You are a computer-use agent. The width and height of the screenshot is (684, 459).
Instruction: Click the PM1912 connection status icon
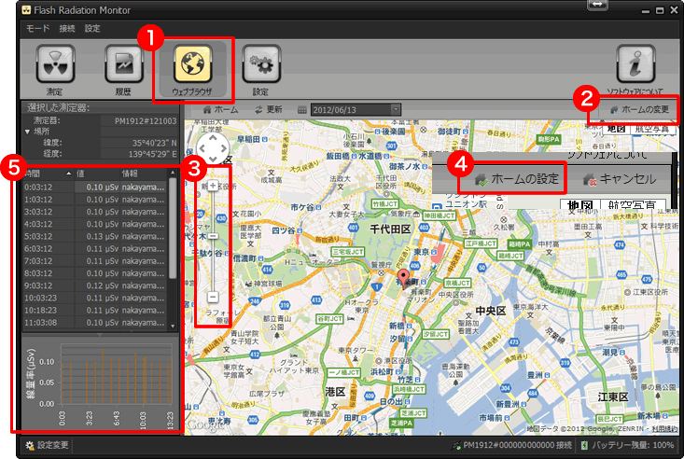click(x=456, y=446)
